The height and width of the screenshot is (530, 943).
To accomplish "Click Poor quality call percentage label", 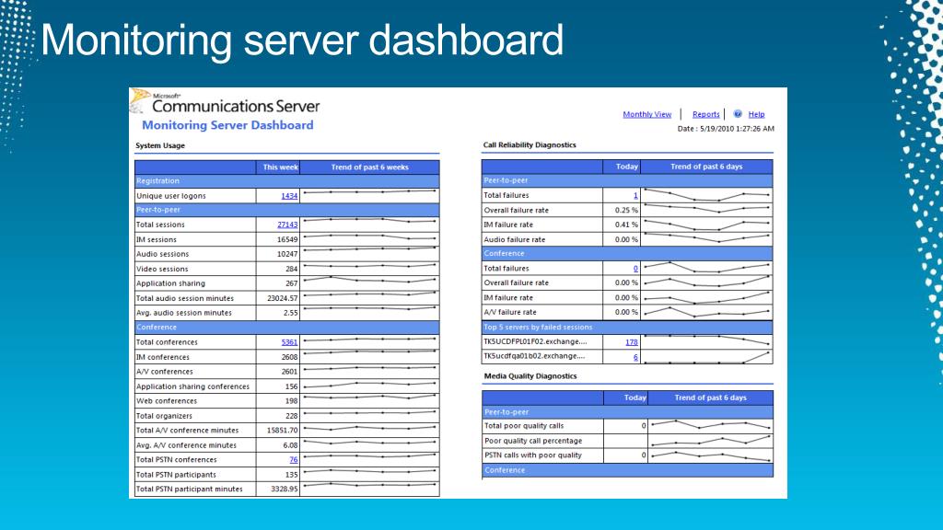I will pyautogui.click(x=533, y=441).
